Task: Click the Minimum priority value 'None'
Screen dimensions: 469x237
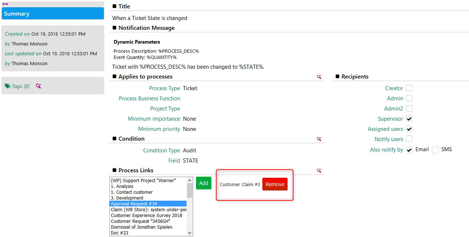Action: point(189,129)
